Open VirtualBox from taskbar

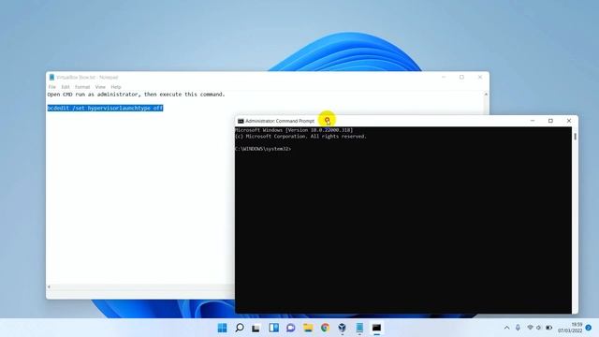(x=343, y=328)
